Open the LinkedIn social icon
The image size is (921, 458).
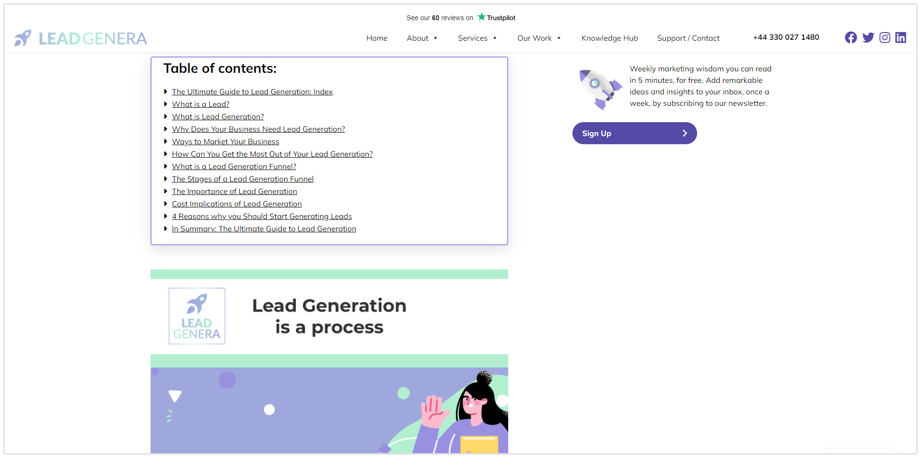pyautogui.click(x=900, y=37)
